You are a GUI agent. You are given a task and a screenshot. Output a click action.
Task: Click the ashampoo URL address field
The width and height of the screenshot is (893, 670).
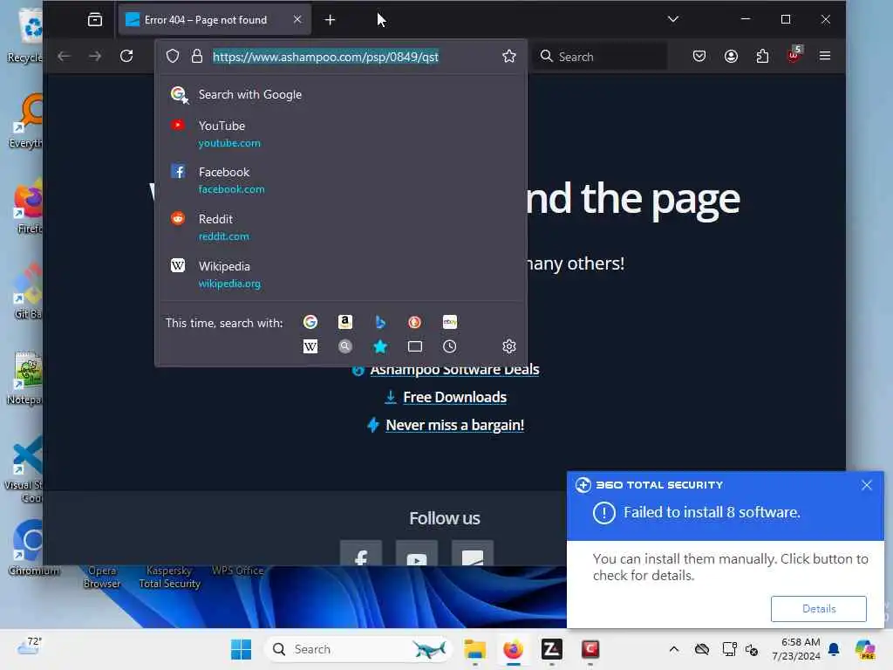325,57
